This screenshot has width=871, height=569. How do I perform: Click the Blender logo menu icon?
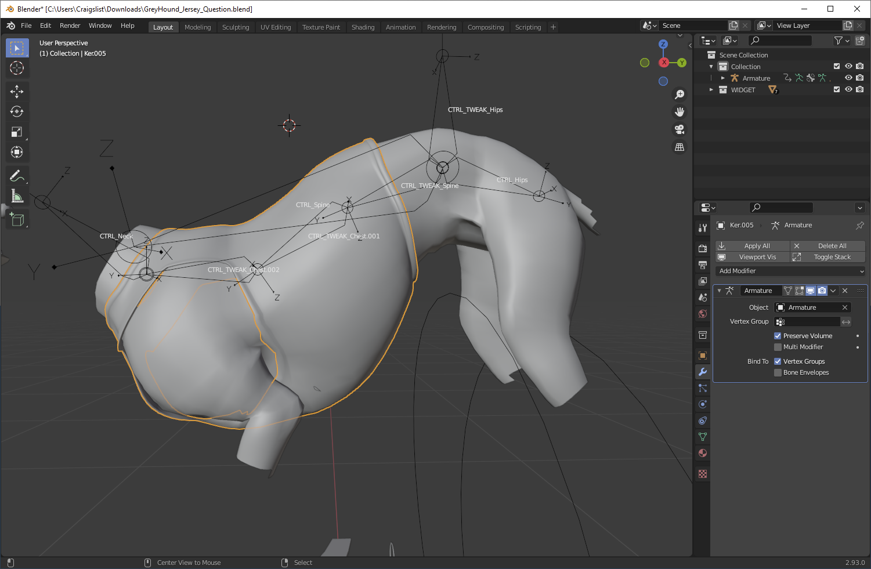click(x=10, y=26)
